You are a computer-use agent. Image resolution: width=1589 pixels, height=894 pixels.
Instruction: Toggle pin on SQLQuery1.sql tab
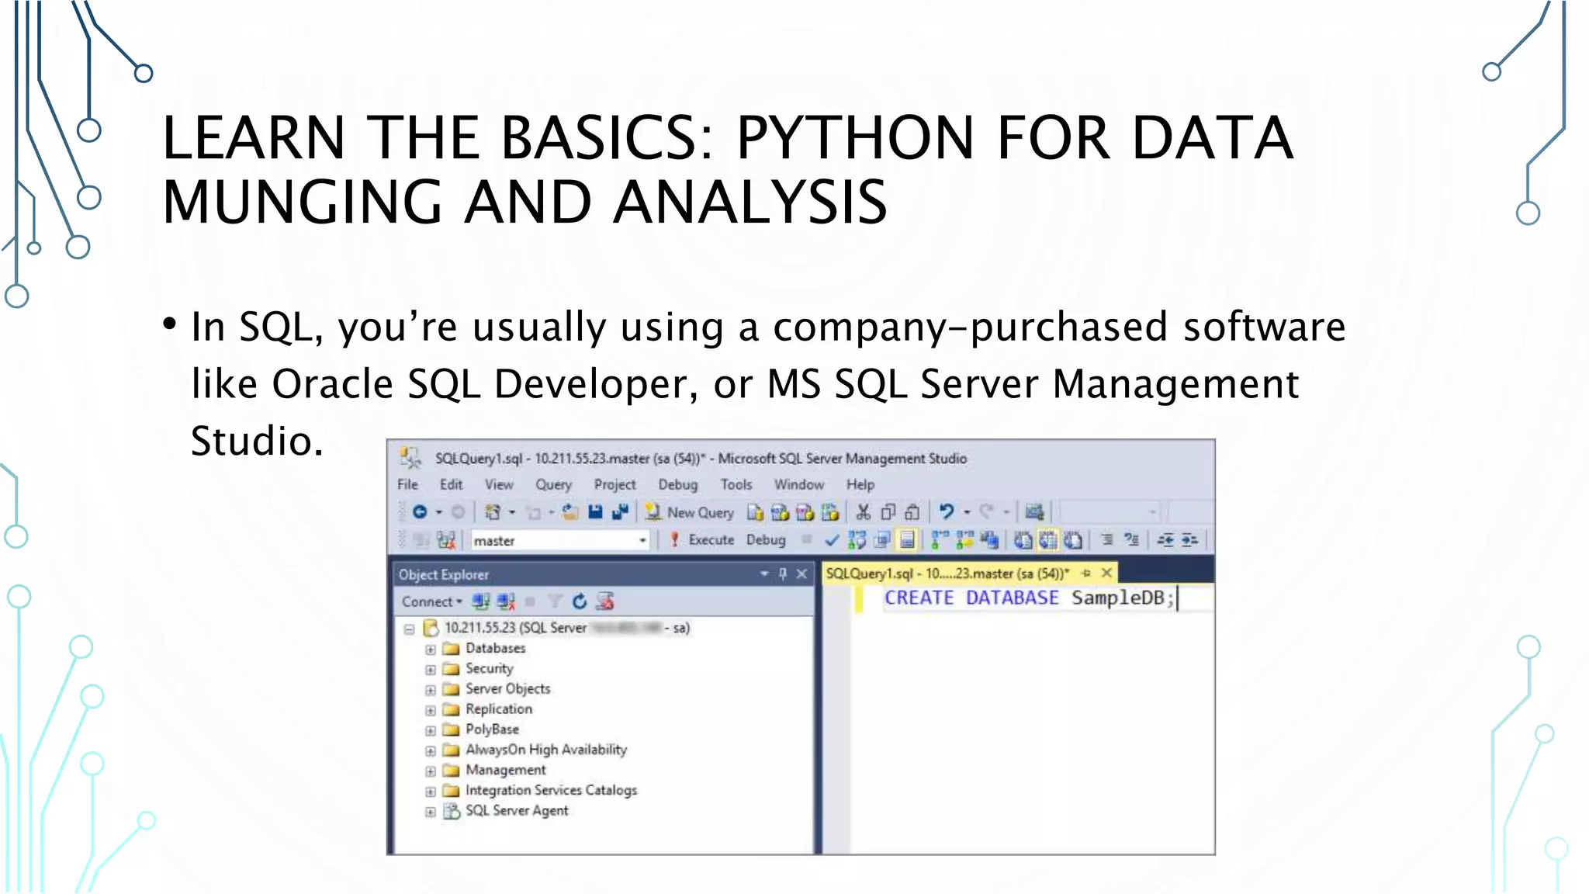1086,573
